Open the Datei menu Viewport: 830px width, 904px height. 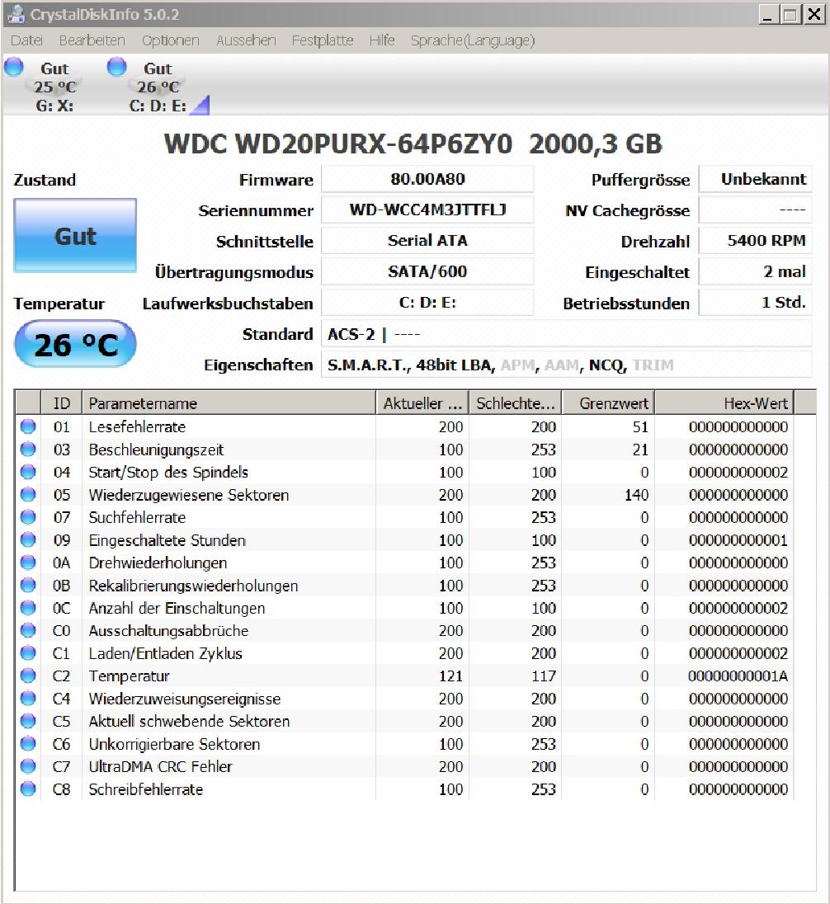point(26,40)
